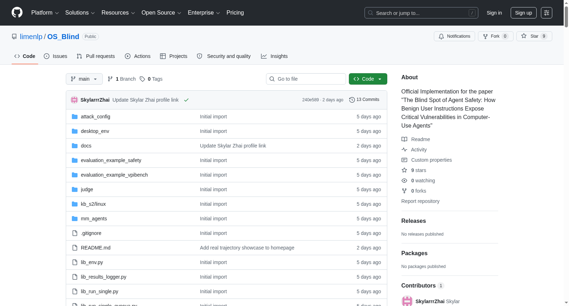Open the limenlp owner link
Image resolution: width=569 pixels, height=306 pixels.
pos(31,37)
